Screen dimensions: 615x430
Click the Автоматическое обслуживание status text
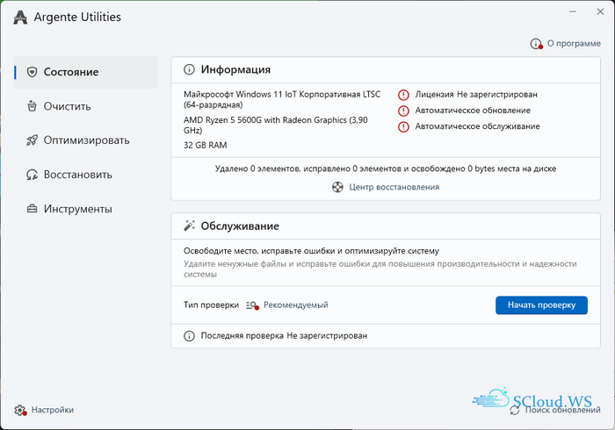pos(477,126)
